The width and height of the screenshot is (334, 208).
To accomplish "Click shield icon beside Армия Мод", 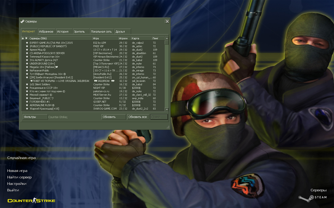I will pyautogui.click(x=27, y=50).
